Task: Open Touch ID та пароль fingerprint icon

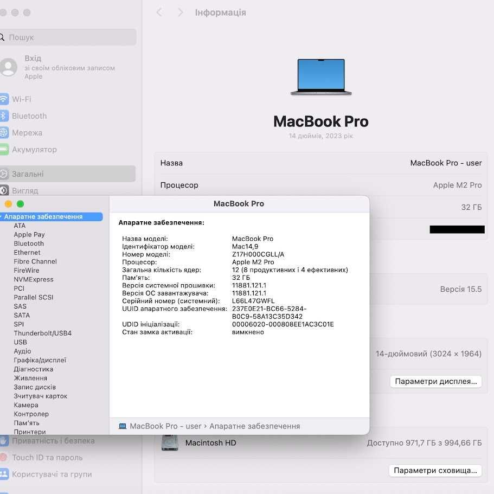Action: pyautogui.click(x=3, y=457)
